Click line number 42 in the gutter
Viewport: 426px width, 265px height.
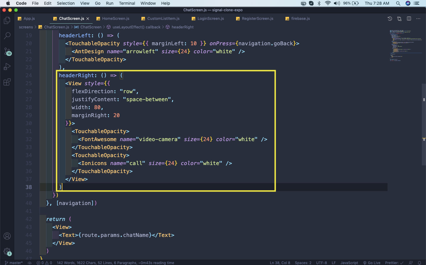(29, 219)
